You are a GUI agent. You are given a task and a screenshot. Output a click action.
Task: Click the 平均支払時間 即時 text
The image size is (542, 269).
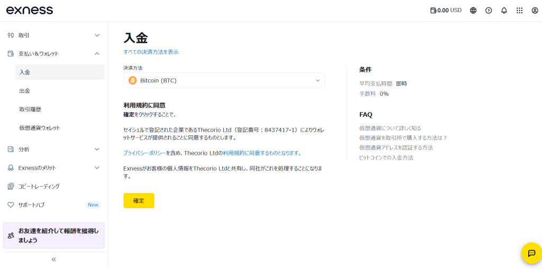pos(383,84)
